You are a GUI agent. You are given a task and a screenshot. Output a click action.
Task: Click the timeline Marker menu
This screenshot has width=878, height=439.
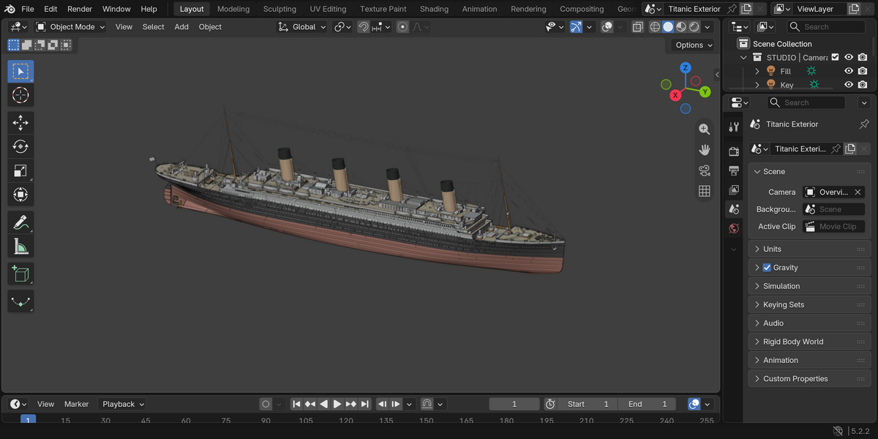[76, 404]
